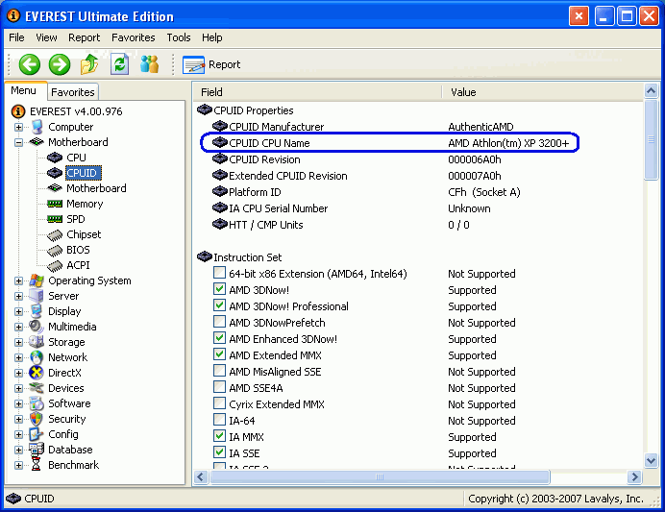Toggle the AMD 3DNow! checkbox
The image size is (665, 512).
point(219,289)
